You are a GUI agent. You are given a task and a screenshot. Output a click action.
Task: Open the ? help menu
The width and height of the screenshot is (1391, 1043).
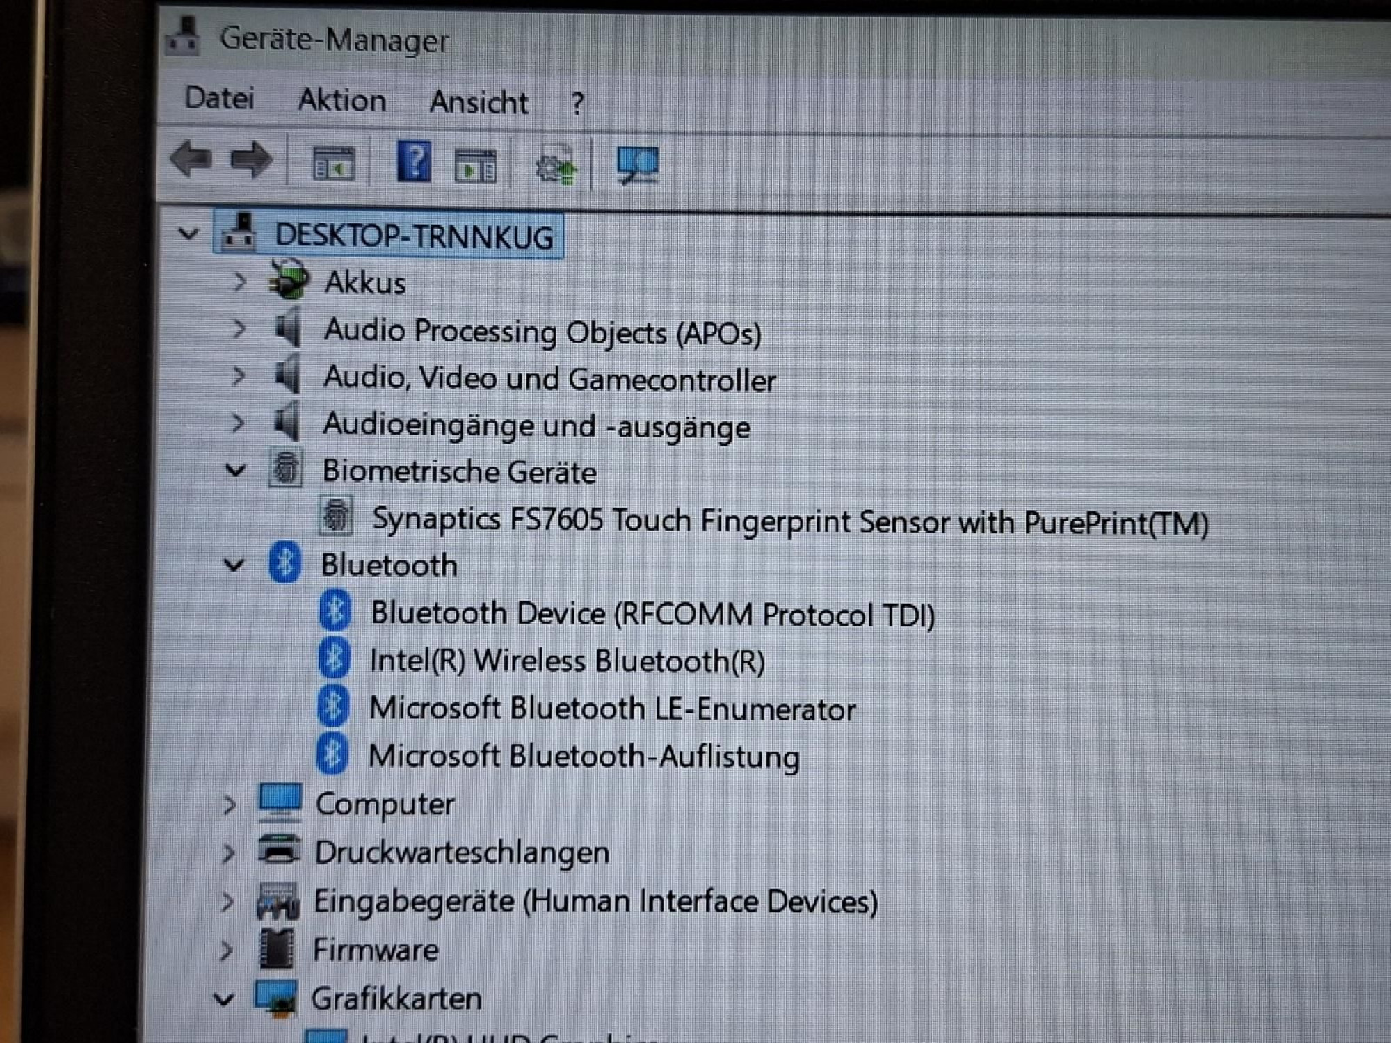pyautogui.click(x=577, y=104)
